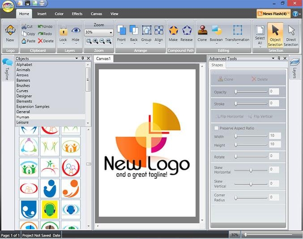This screenshot has width=303, height=239.
Task: Click the Undo button
Action: (45, 27)
